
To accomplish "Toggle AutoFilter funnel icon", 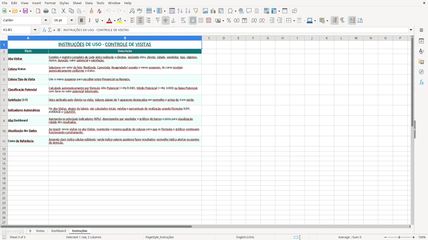I will 196,11.
